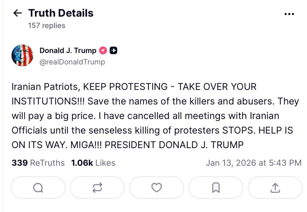Viewport: 307px width, 212px height.
Task: See who gave the 1.06k Likes
Action: pos(92,163)
